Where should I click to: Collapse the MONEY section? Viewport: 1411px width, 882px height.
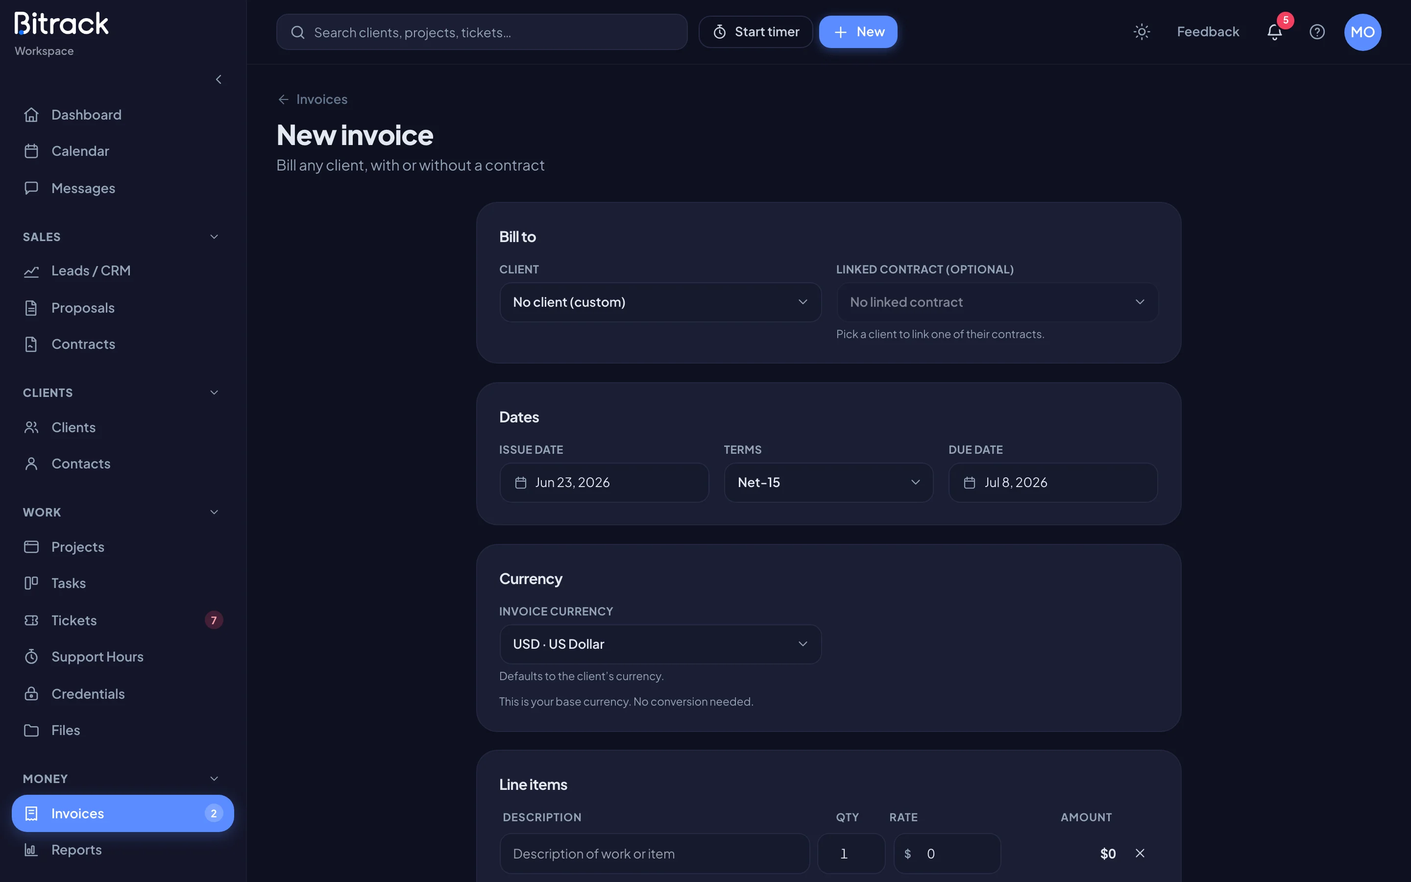(x=214, y=779)
